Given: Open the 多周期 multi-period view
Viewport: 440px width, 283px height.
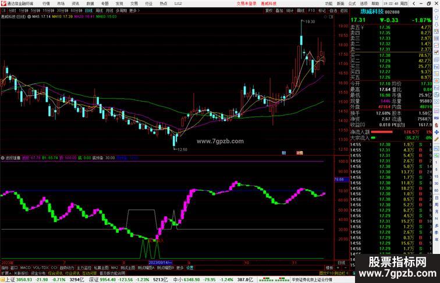Looking at the screenshot, I should pos(121,10).
